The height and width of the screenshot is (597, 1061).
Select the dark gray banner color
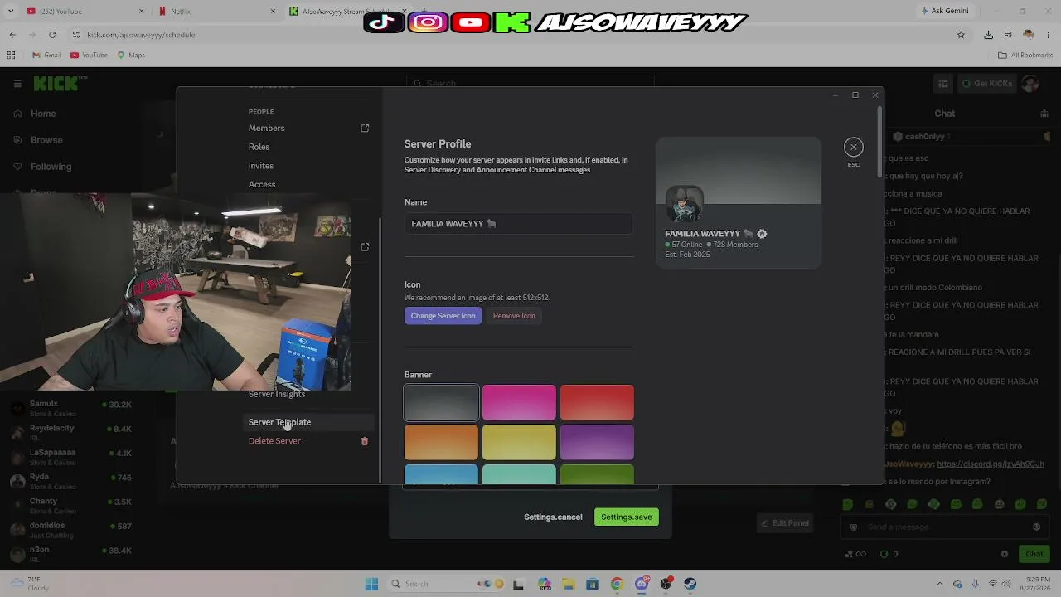tap(441, 402)
